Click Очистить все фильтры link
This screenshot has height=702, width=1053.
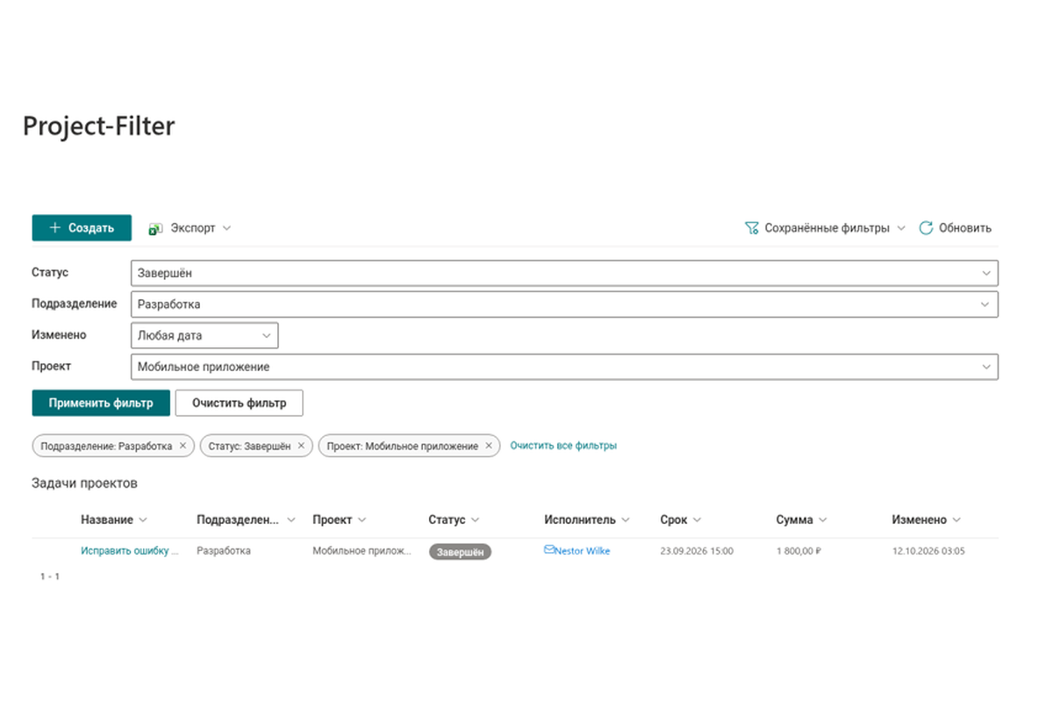coord(563,446)
